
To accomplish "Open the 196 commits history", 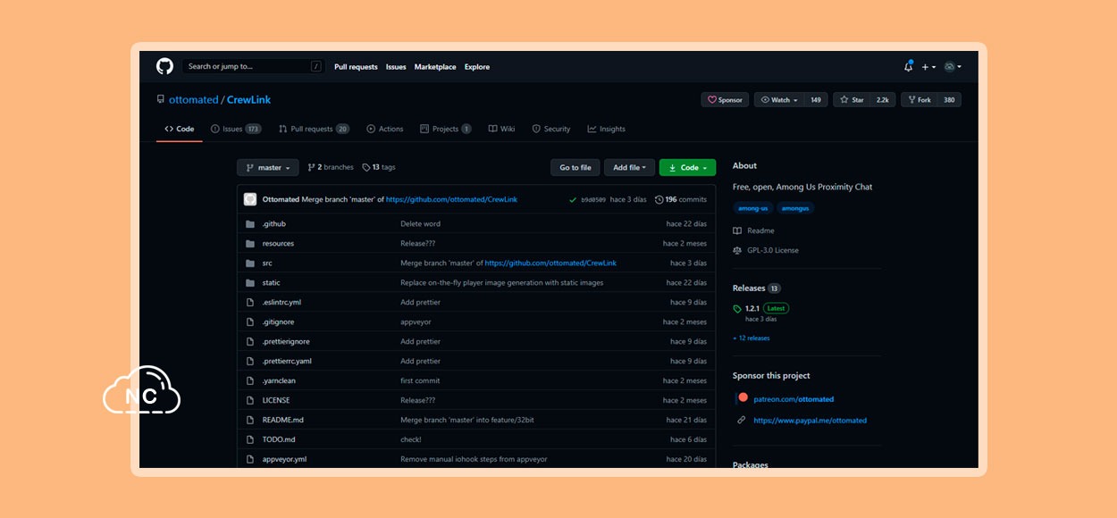I will pos(681,199).
